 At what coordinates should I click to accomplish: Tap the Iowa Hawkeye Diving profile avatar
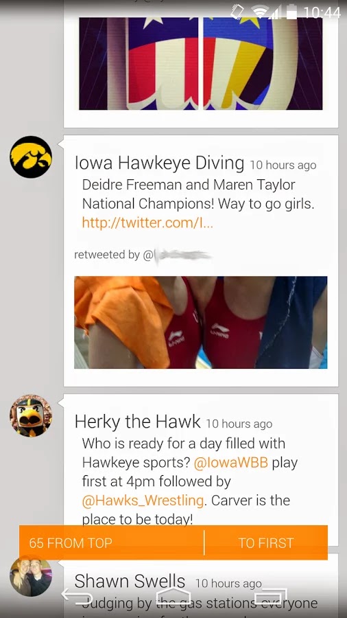tap(31, 157)
